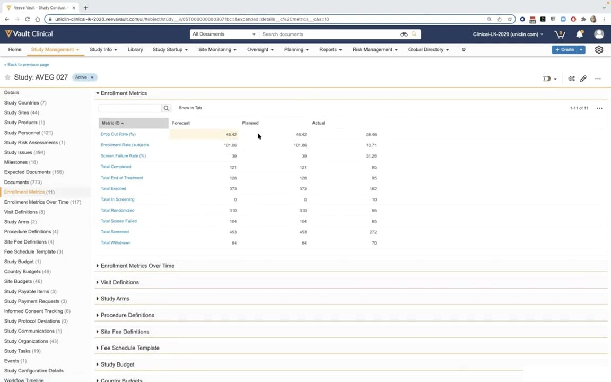
Task: Open the Risk Management menu
Action: point(375,49)
